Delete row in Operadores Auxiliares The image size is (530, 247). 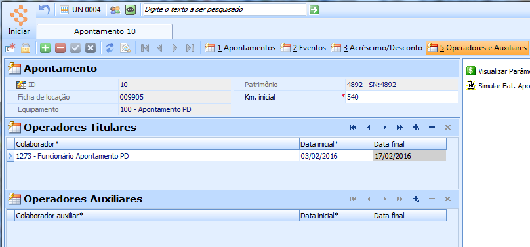click(432, 199)
